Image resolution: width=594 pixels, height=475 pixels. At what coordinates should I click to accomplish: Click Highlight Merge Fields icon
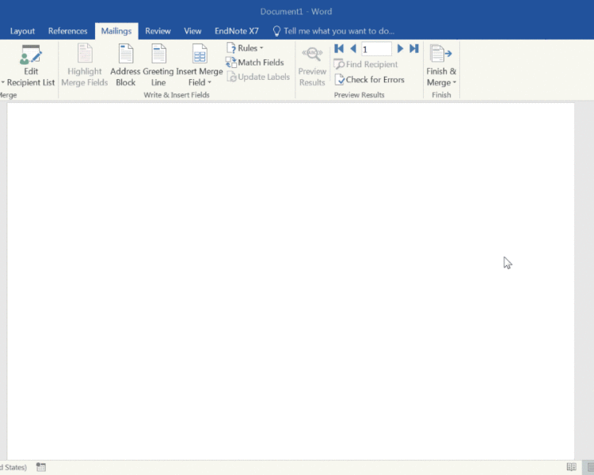pyautogui.click(x=85, y=53)
